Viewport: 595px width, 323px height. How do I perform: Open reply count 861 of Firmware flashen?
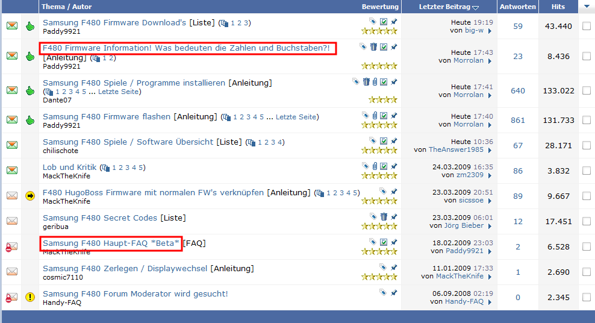tap(517, 121)
